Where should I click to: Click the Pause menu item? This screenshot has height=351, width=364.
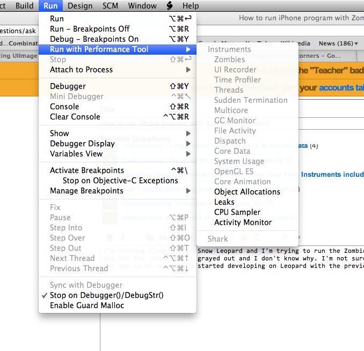click(118, 218)
